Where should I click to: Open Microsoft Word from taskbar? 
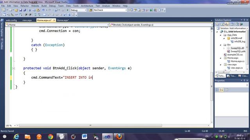(x=84, y=136)
